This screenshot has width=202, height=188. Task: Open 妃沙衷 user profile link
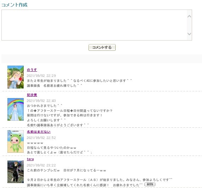pyautogui.click(x=32, y=95)
